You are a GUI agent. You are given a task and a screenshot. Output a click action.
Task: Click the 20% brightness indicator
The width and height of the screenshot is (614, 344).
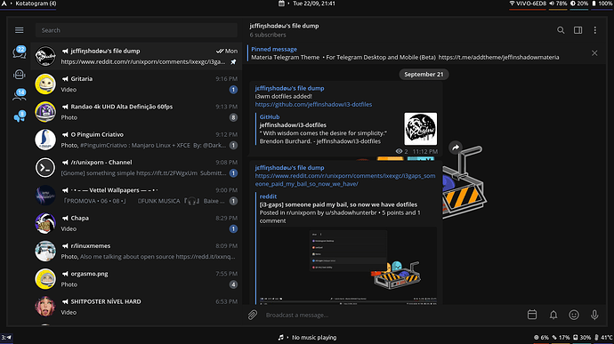(x=579, y=4)
